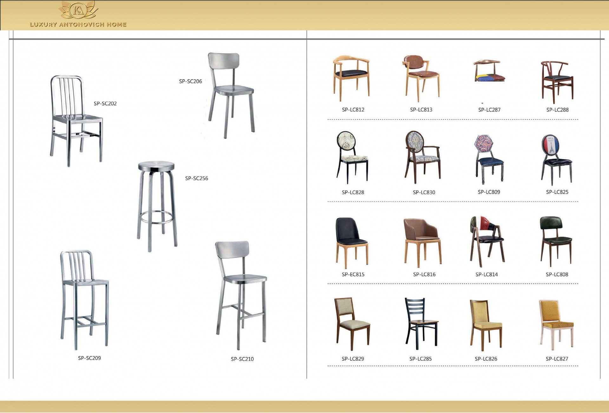
Task: Click the SP-LC287 product code label
Action: coord(489,110)
